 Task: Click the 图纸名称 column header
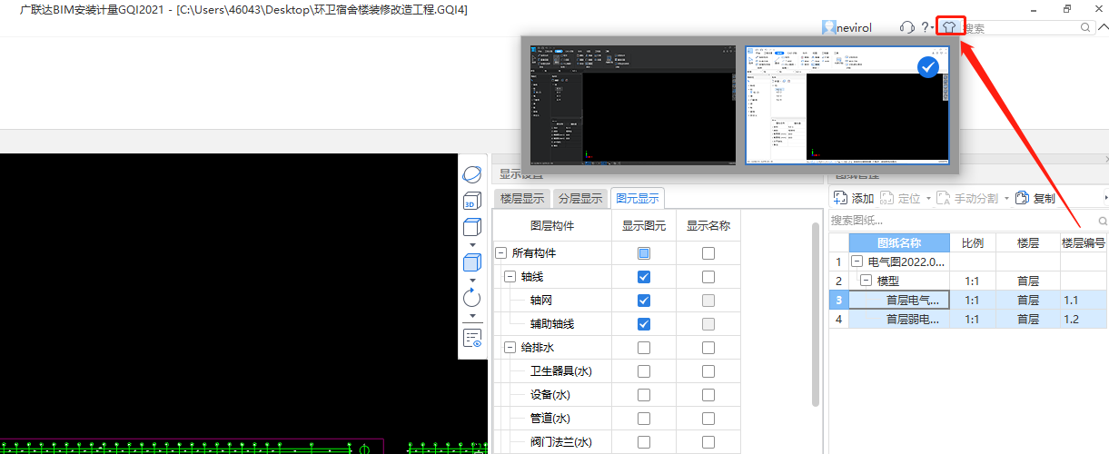point(899,242)
